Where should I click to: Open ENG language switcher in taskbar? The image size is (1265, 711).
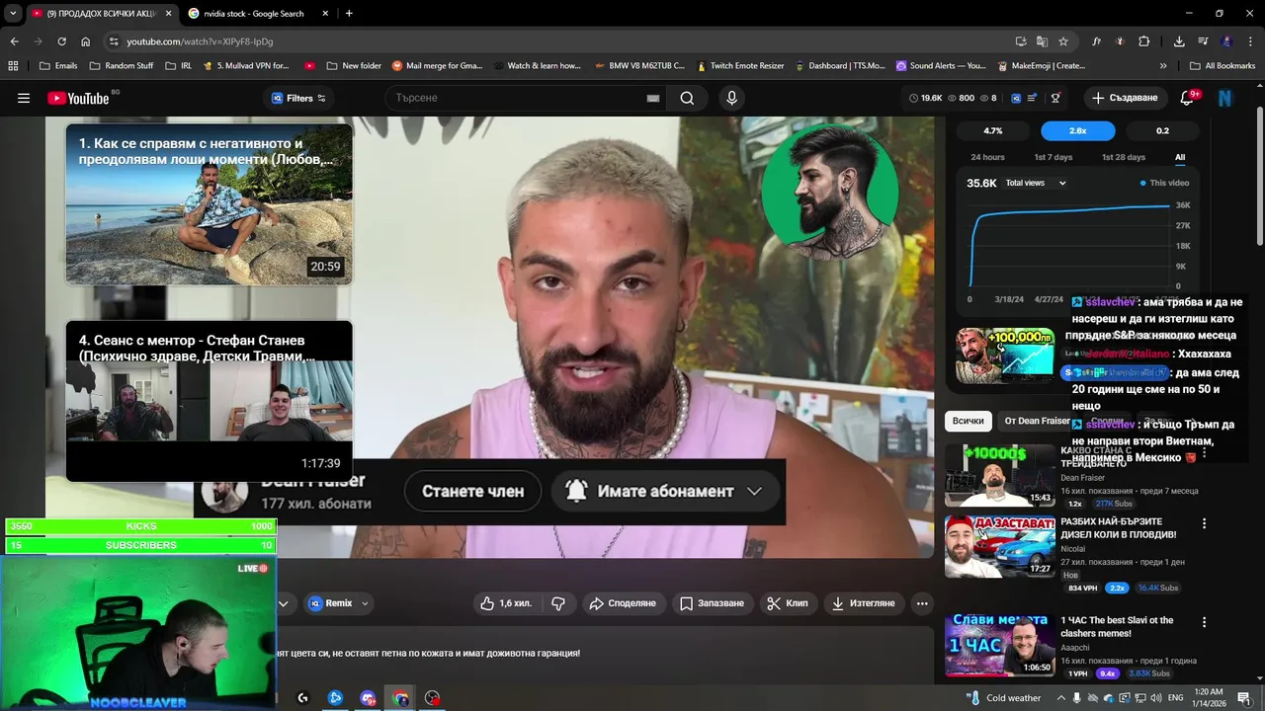click(x=1176, y=698)
